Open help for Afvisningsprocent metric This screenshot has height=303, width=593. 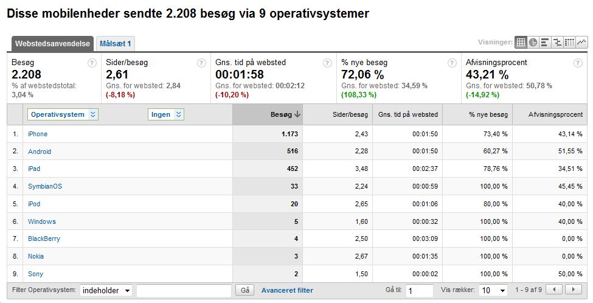pos(578,63)
